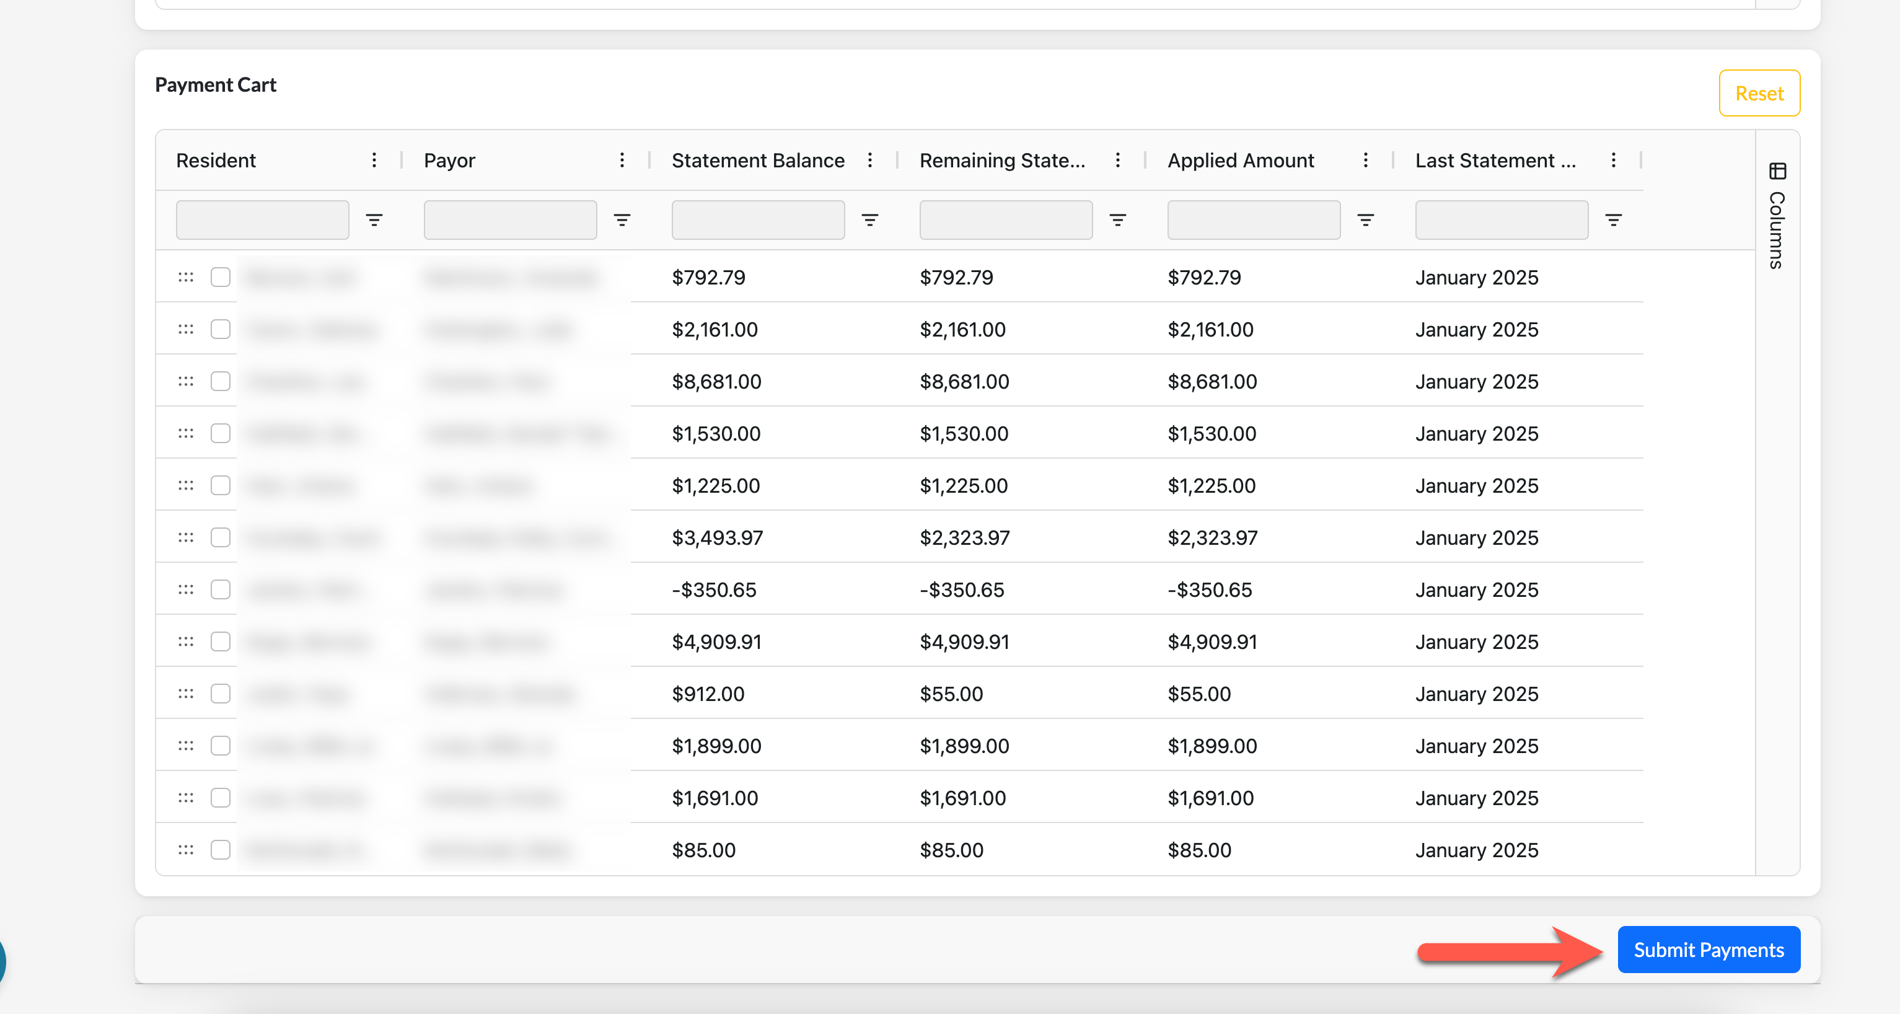
Task: Click the Resident column filter icon
Action: point(374,220)
